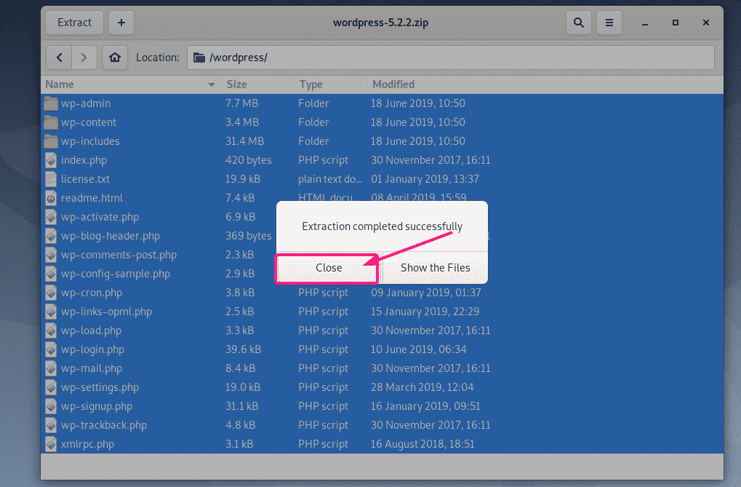Viewport: 741px width, 487px height.
Task: Select the wp-admin name text
Action: (86, 103)
